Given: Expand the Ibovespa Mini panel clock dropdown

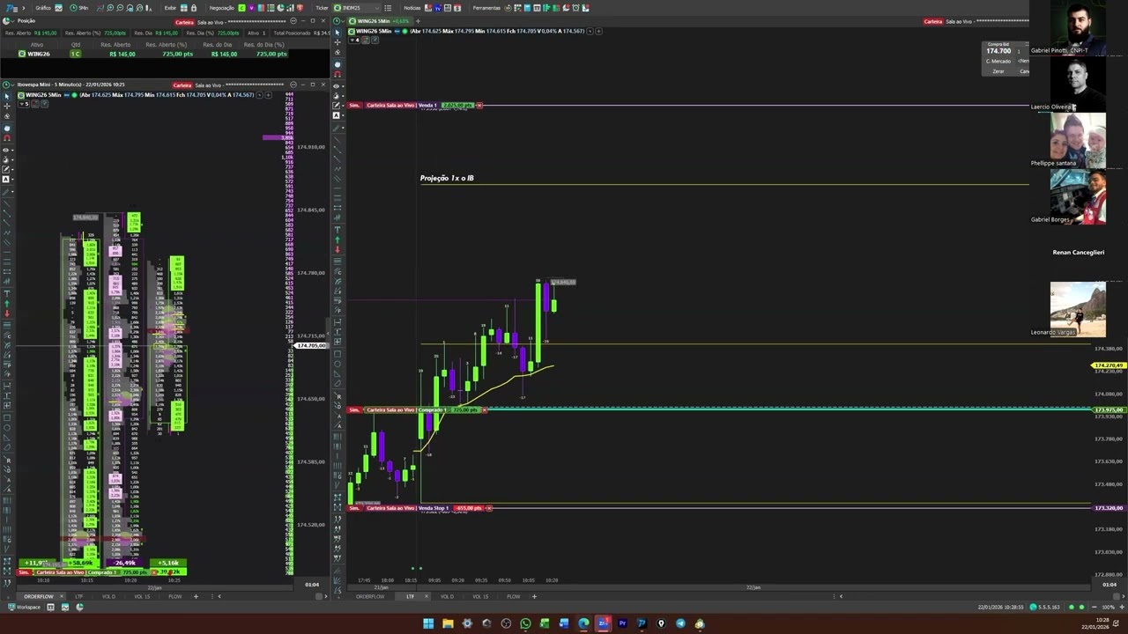Looking at the screenshot, I should tap(13, 85).
